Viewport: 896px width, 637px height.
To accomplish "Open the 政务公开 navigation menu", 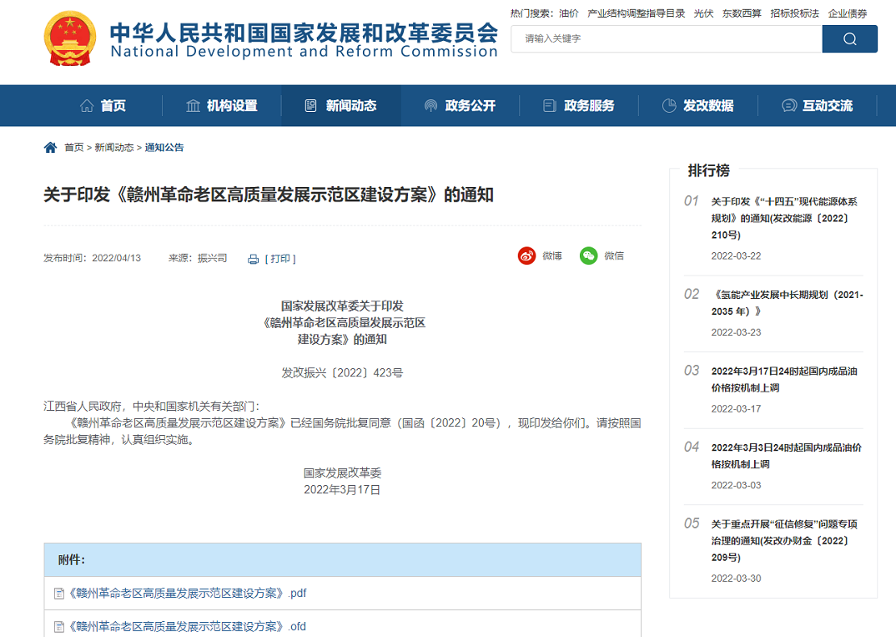I will click(471, 105).
